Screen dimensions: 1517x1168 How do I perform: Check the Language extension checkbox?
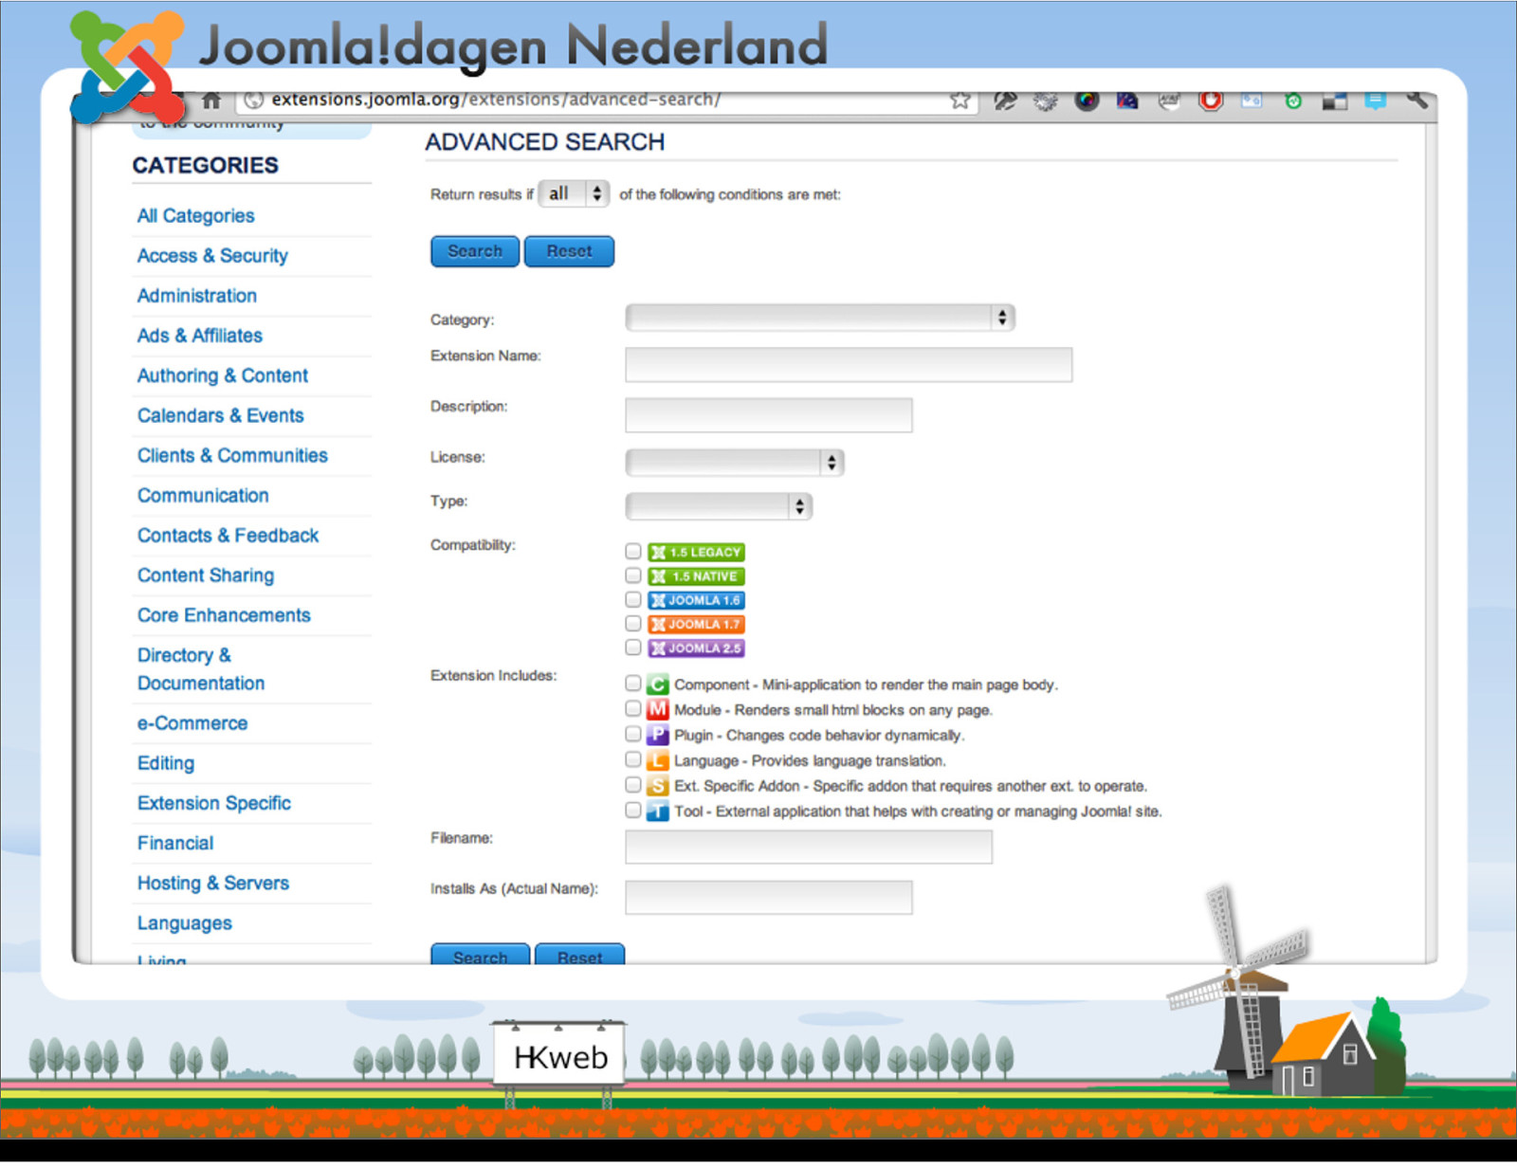tap(633, 759)
